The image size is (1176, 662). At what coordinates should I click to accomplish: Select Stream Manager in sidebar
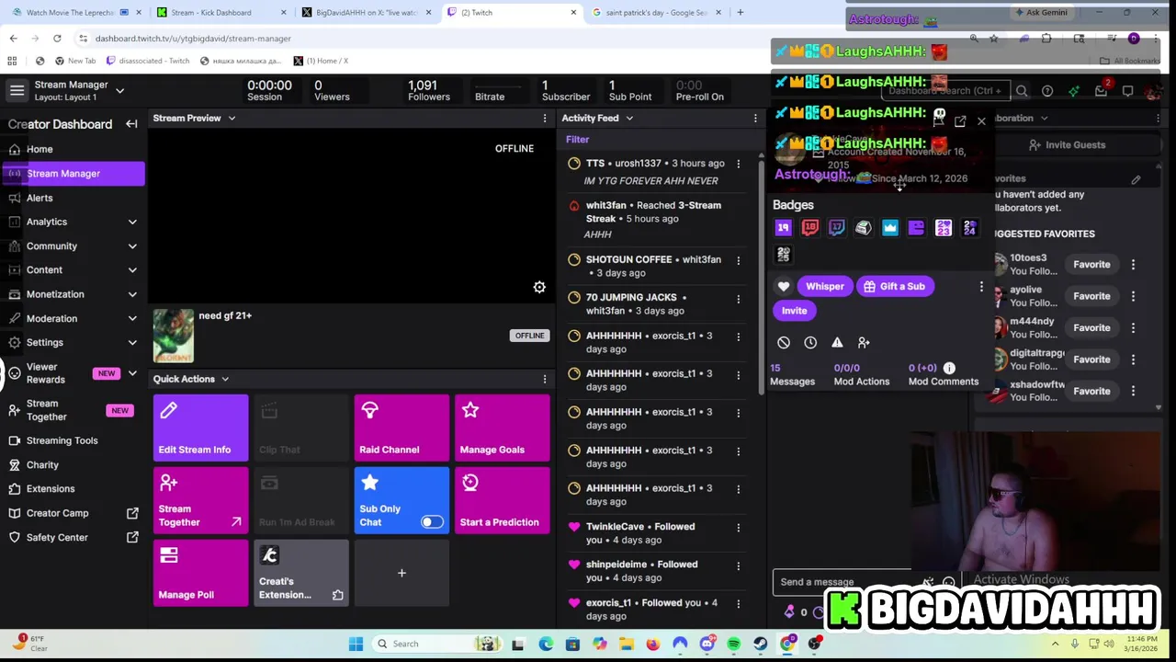point(72,173)
